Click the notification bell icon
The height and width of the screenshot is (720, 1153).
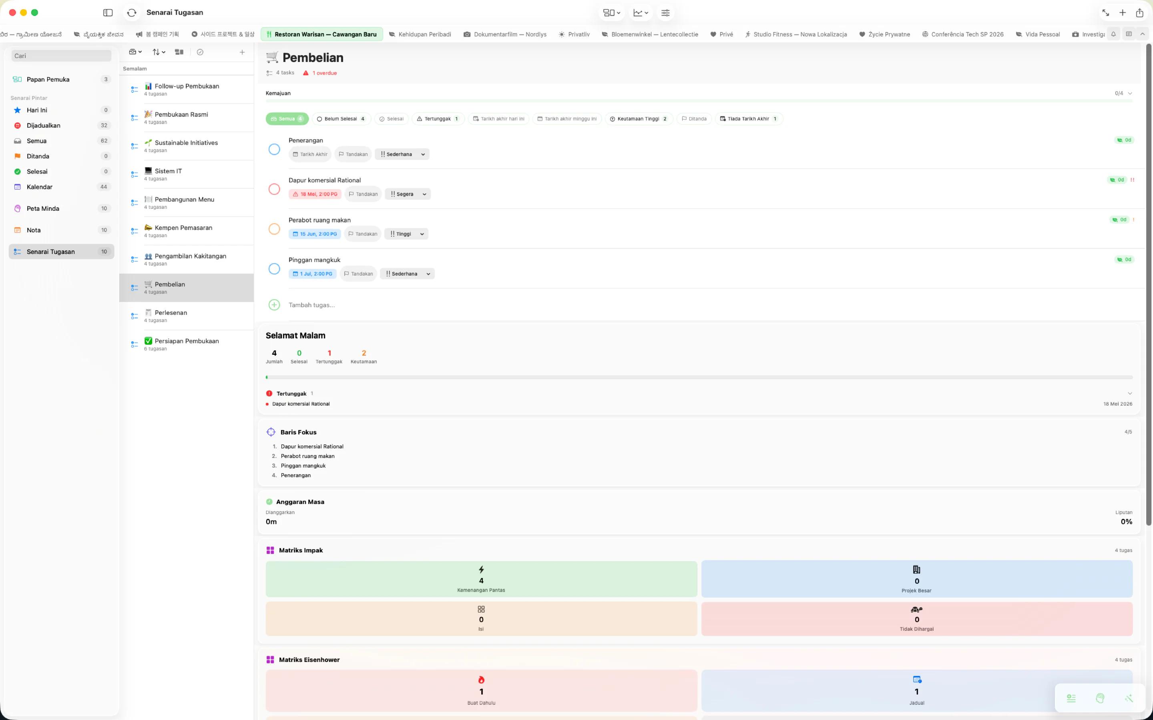pos(1113,34)
